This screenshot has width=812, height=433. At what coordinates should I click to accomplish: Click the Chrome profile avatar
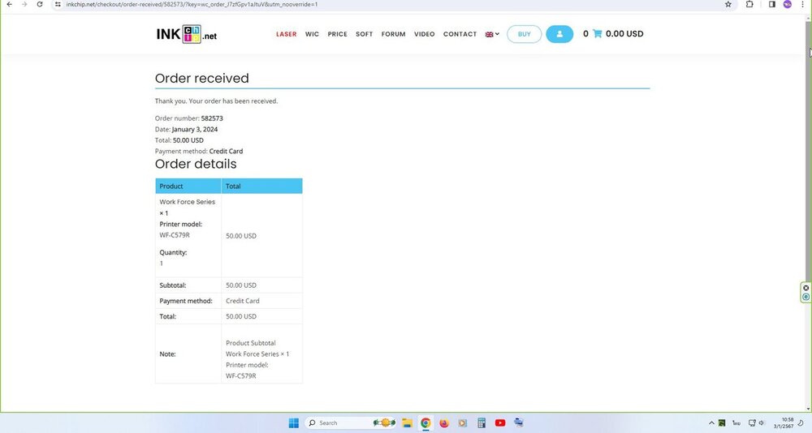point(788,4)
